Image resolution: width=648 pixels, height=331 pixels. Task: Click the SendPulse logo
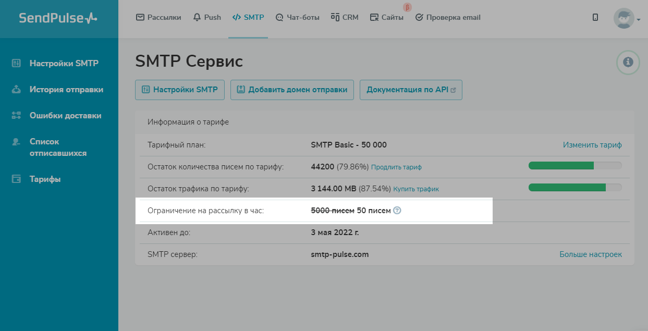point(58,18)
